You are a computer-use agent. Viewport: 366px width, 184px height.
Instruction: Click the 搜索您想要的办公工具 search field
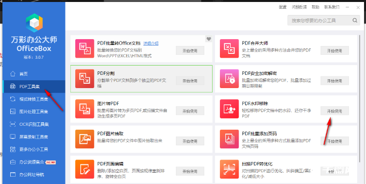coord(323,21)
